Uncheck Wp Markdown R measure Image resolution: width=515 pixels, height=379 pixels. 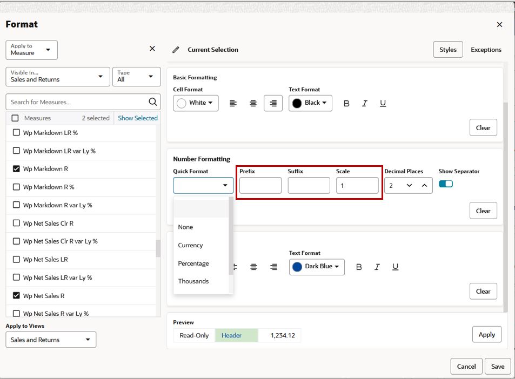tap(16, 168)
